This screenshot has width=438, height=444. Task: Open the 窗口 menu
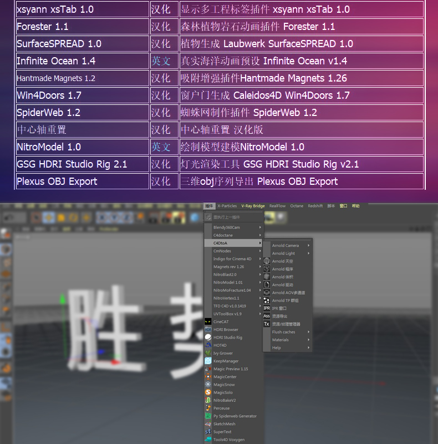pyautogui.click(x=344, y=206)
